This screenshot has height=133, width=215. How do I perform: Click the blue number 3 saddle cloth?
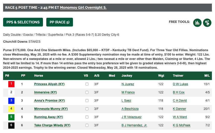pyautogui.click(x=11, y=101)
